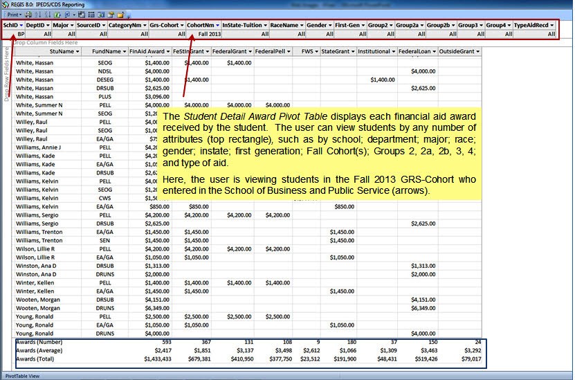Click the 'Fall 2013' value under CohortNm

[210, 34]
